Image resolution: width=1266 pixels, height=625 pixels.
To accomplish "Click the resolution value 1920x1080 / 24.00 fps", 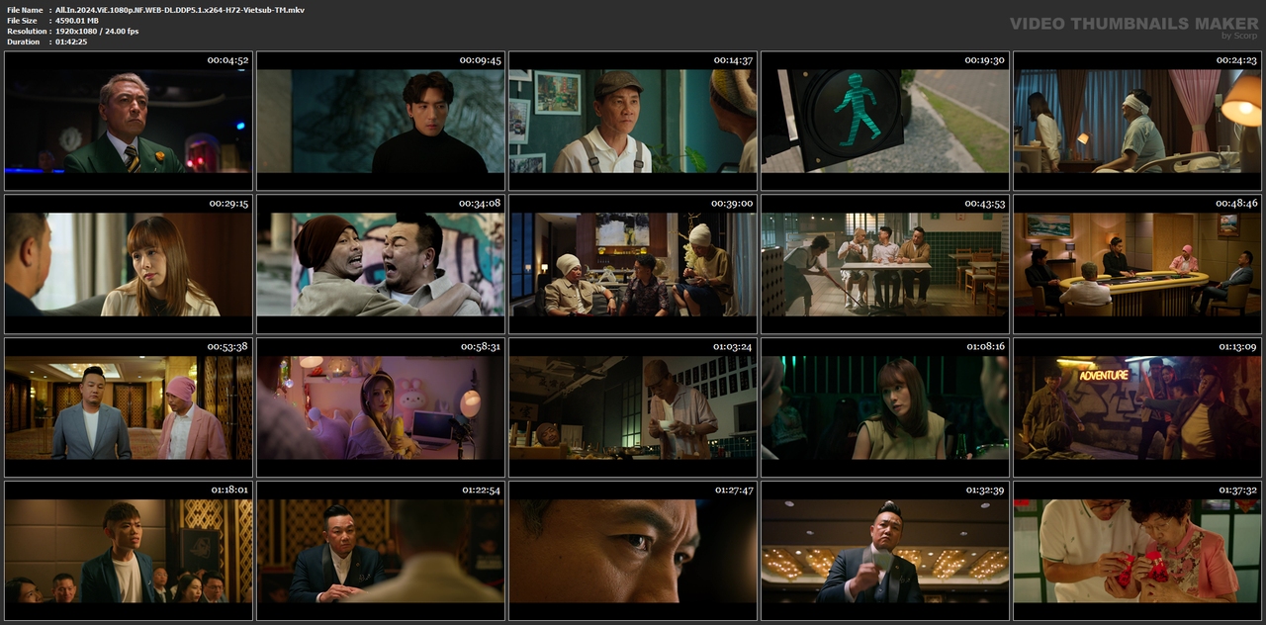I will pos(97,32).
